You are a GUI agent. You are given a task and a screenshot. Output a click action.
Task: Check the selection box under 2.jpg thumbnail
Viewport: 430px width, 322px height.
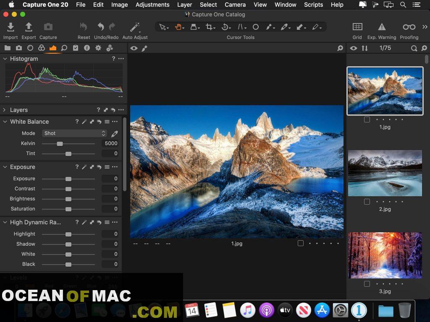[367, 202]
